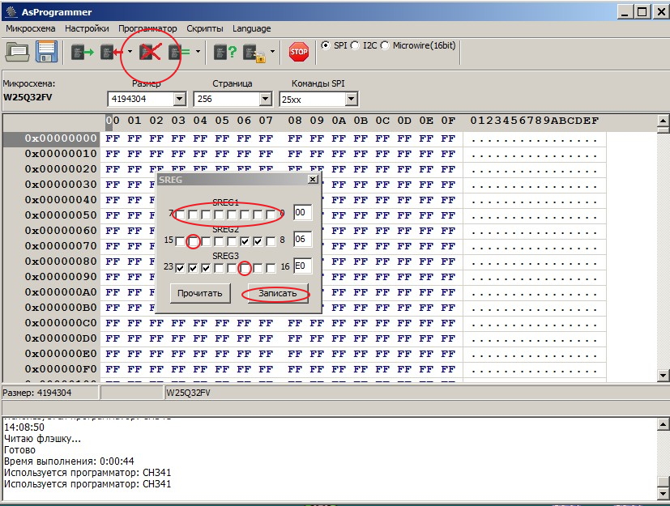Select the I2C radio button
Viewport: 670px width, 506px height.
coord(355,45)
